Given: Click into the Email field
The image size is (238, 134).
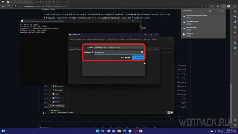Looking at the screenshot, I should coord(119,47).
